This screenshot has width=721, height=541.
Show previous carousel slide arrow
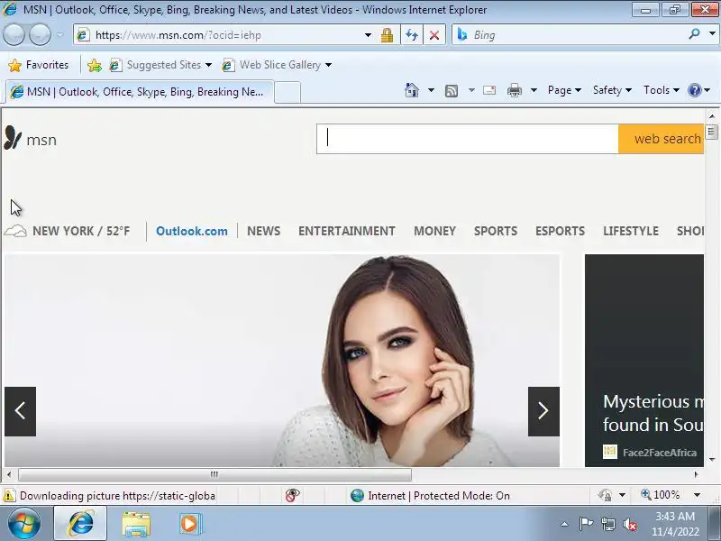20,411
